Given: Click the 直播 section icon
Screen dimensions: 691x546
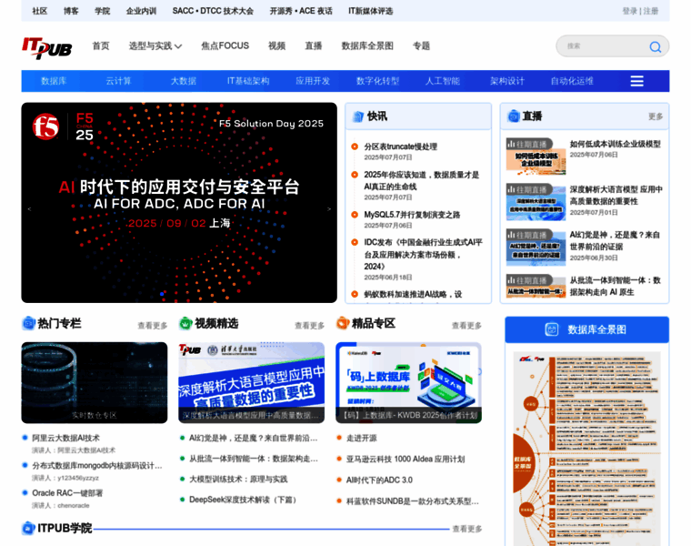Looking at the screenshot, I should [x=514, y=116].
